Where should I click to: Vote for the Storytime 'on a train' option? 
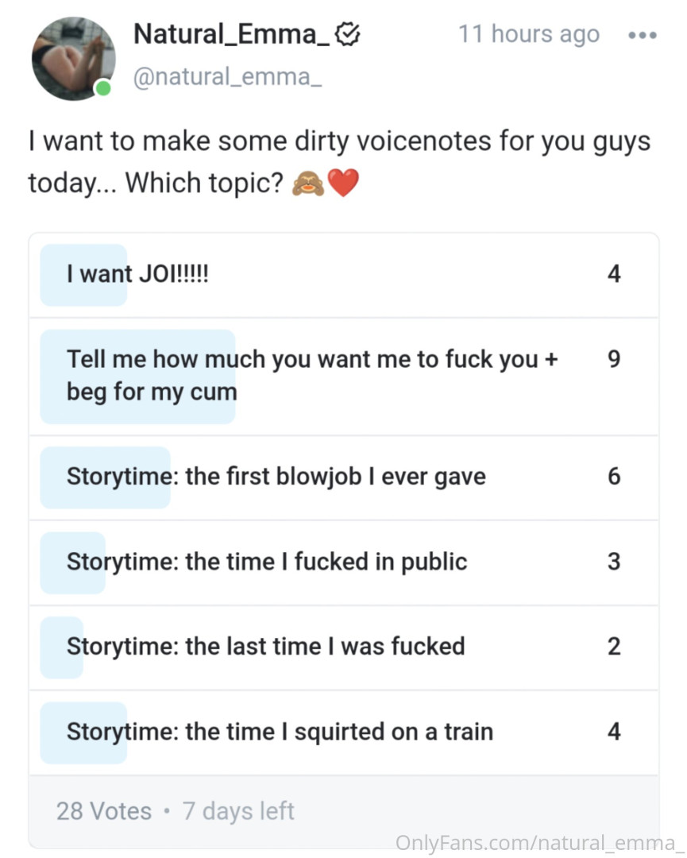click(x=343, y=732)
